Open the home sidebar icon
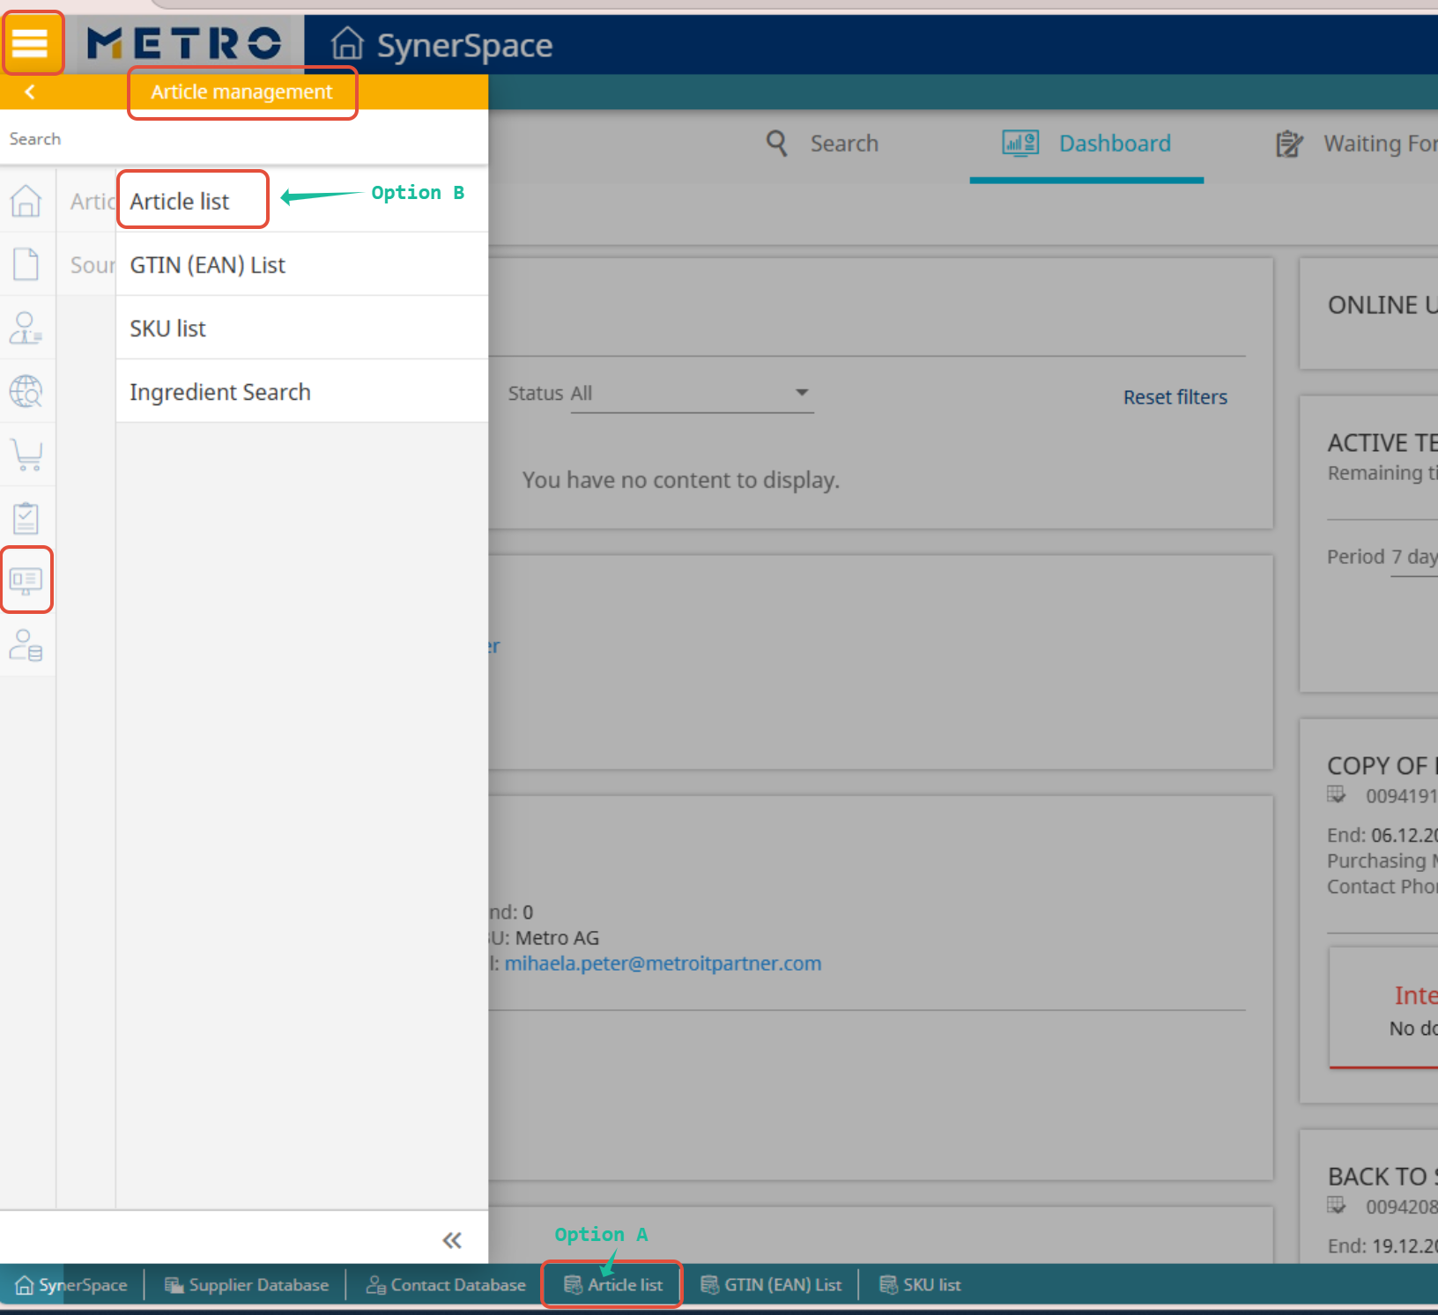The height and width of the screenshot is (1315, 1438). pyautogui.click(x=26, y=202)
